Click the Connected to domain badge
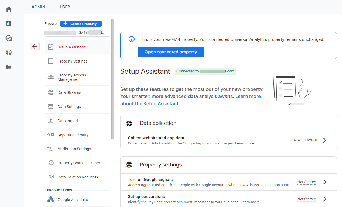Viewport: 342px width, 207px height. pyautogui.click(x=205, y=71)
